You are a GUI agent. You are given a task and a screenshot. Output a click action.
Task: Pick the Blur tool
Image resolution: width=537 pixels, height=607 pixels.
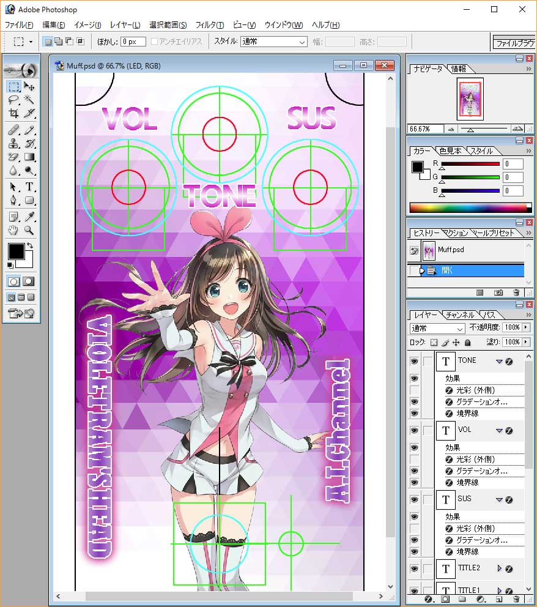tap(14, 170)
